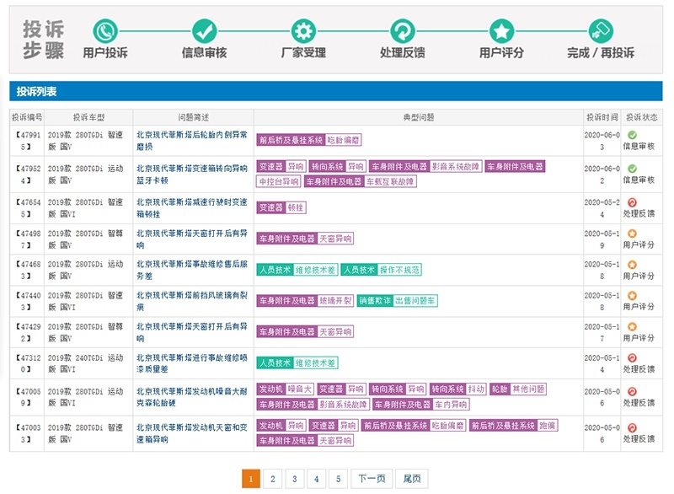This screenshot has height=494, width=674.
Task: Click the 信息审核 checkmark step icon
Action: tap(205, 31)
